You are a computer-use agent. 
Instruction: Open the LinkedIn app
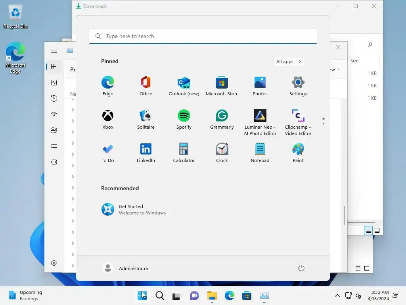[x=146, y=153]
